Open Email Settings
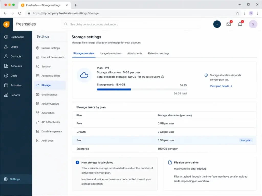 47,94
